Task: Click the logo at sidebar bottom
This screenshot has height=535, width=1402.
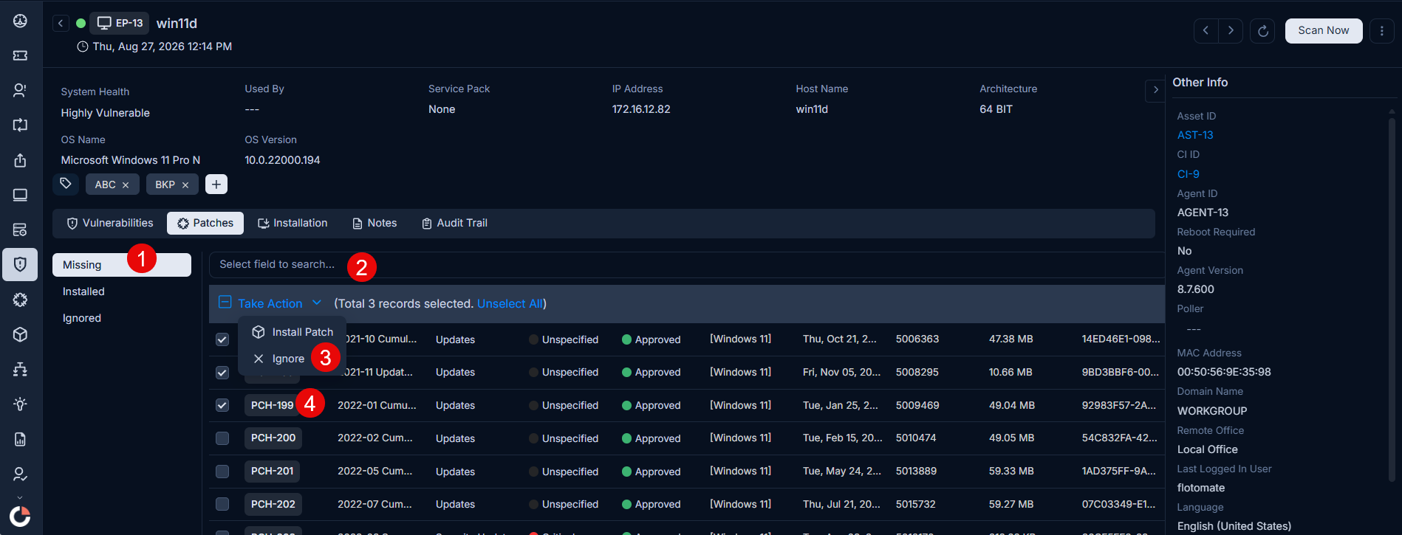Action: [20, 516]
